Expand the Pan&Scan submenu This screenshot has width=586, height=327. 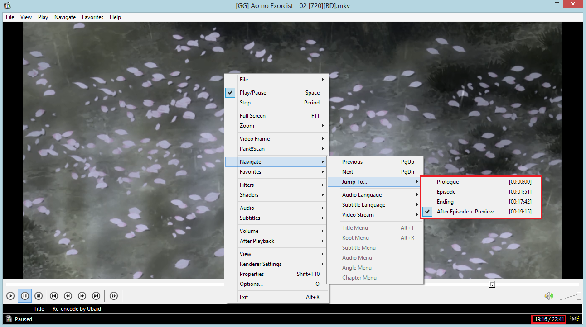point(277,149)
